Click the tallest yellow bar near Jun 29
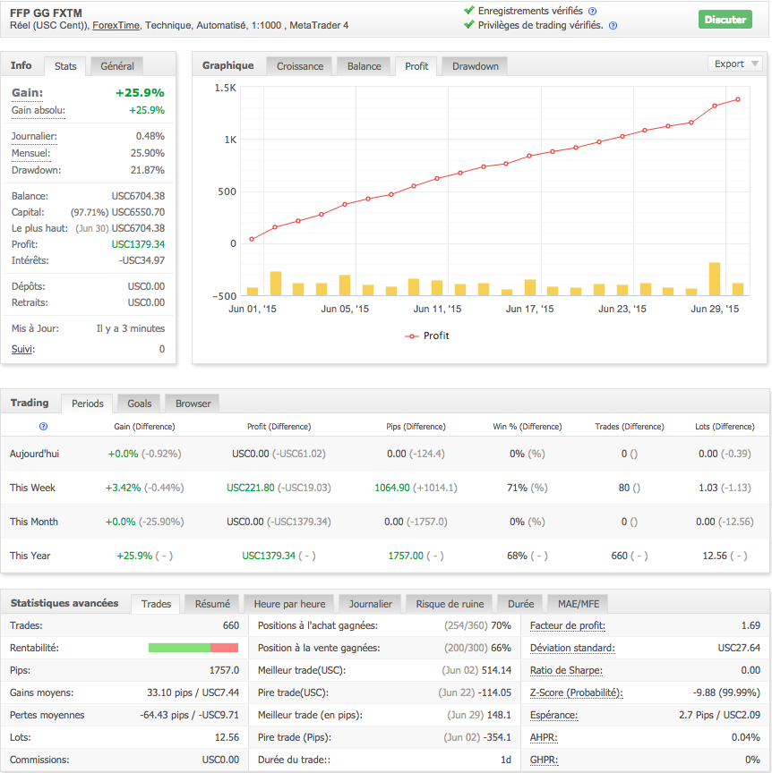The height and width of the screenshot is (773, 772). coord(715,278)
